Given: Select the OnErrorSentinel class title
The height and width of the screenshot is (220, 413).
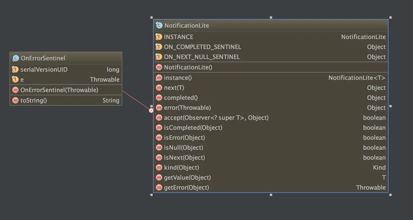Looking at the screenshot, I should coord(43,58).
